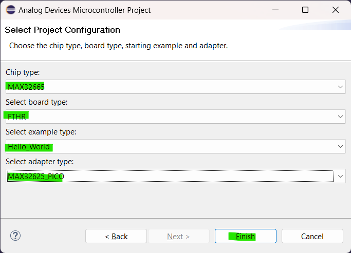The height and width of the screenshot is (253, 351).
Task: Maximize the project dialog window
Action: [x=305, y=10]
